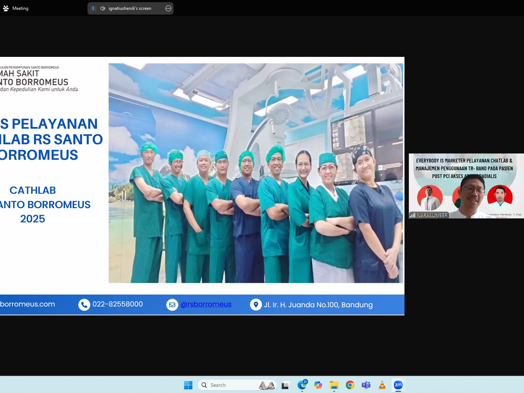Viewport: 524px width, 393px height.
Task: Click the phone icon on the slide footer
Action: point(84,304)
